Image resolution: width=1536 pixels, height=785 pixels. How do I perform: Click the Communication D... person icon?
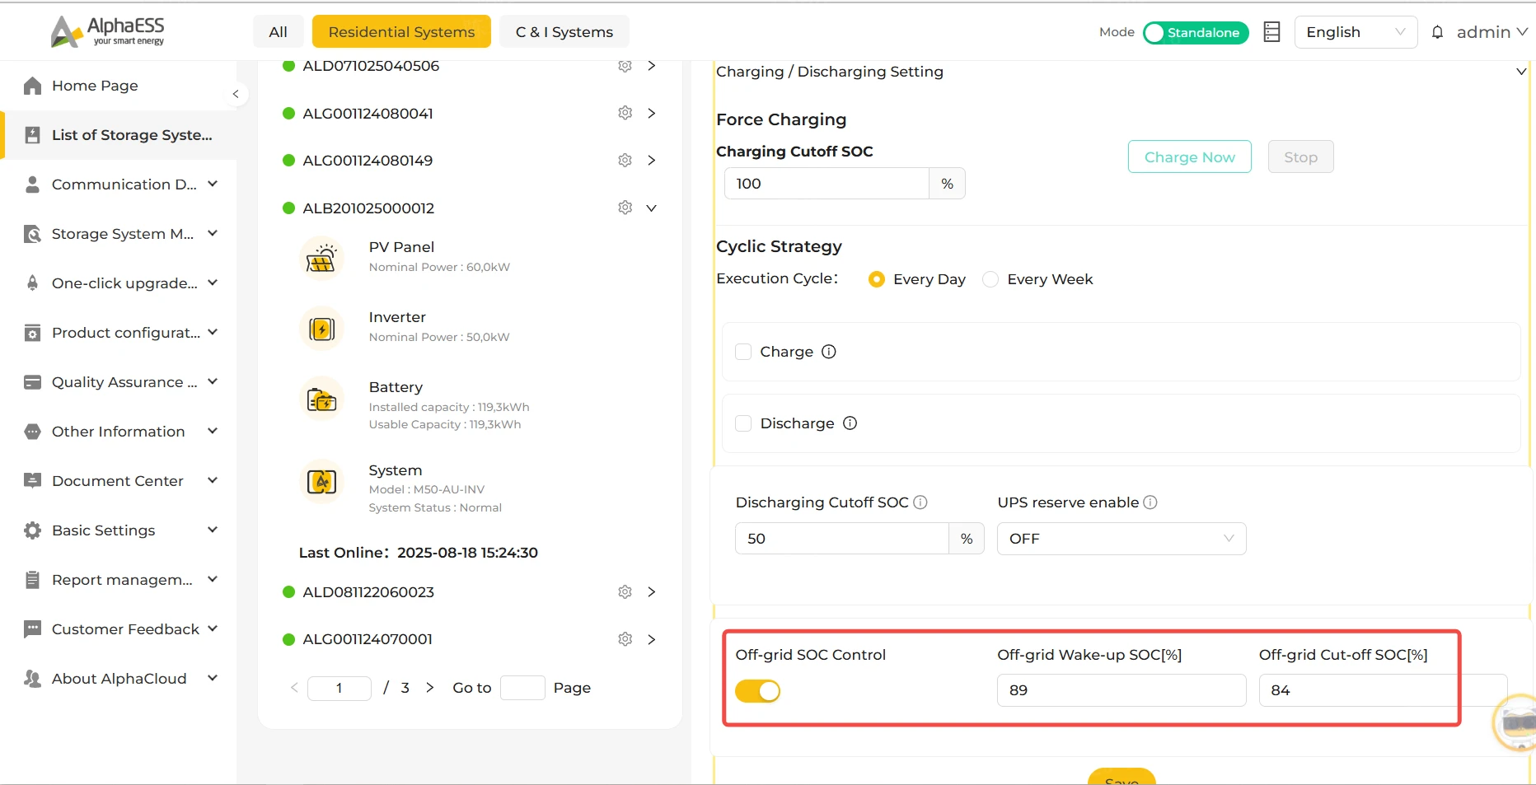tap(32, 185)
